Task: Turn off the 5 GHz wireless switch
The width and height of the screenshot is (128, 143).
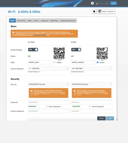Action: [76, 50]
